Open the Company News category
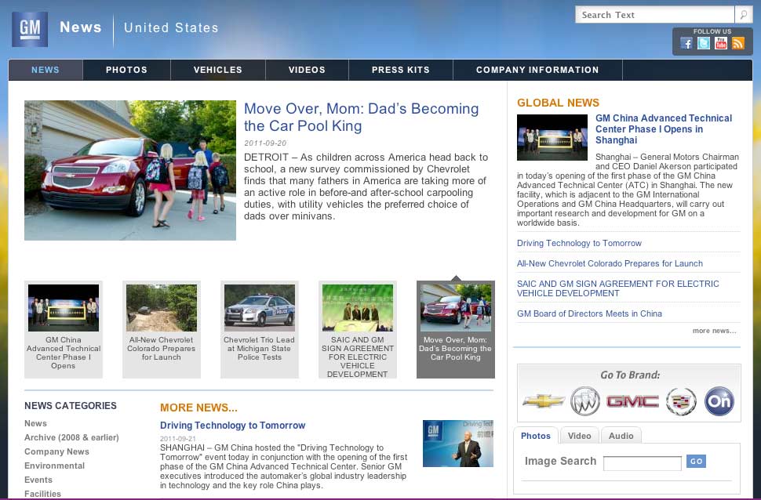The height and width of the screenshot is (500, 761). 56,451
